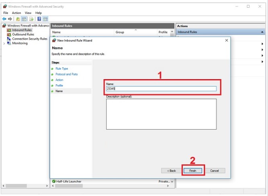This screenshot has height=196, width=268.
Task: Collapse the Inbound Rules actions section
Action: [x=262, y=32]
